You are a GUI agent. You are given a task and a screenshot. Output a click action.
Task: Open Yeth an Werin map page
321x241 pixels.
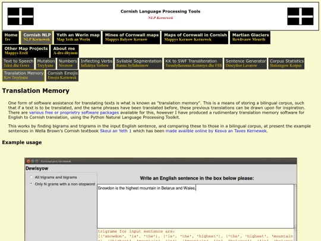78,37
